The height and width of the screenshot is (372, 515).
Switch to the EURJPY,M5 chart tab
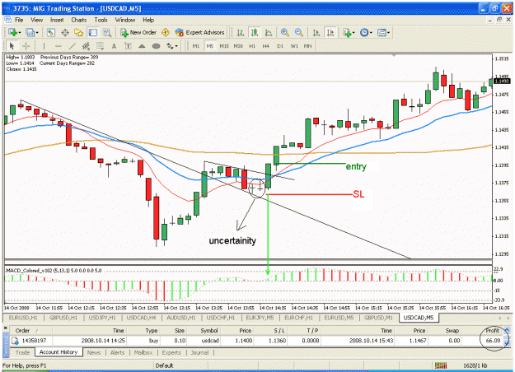(x=260, y=318)
